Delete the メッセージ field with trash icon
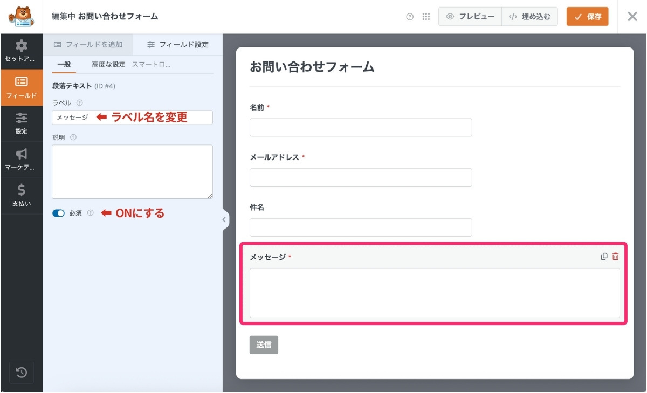The height and width of the screenshot is (393, 647). pyautogui.click(x=615, y=256)
